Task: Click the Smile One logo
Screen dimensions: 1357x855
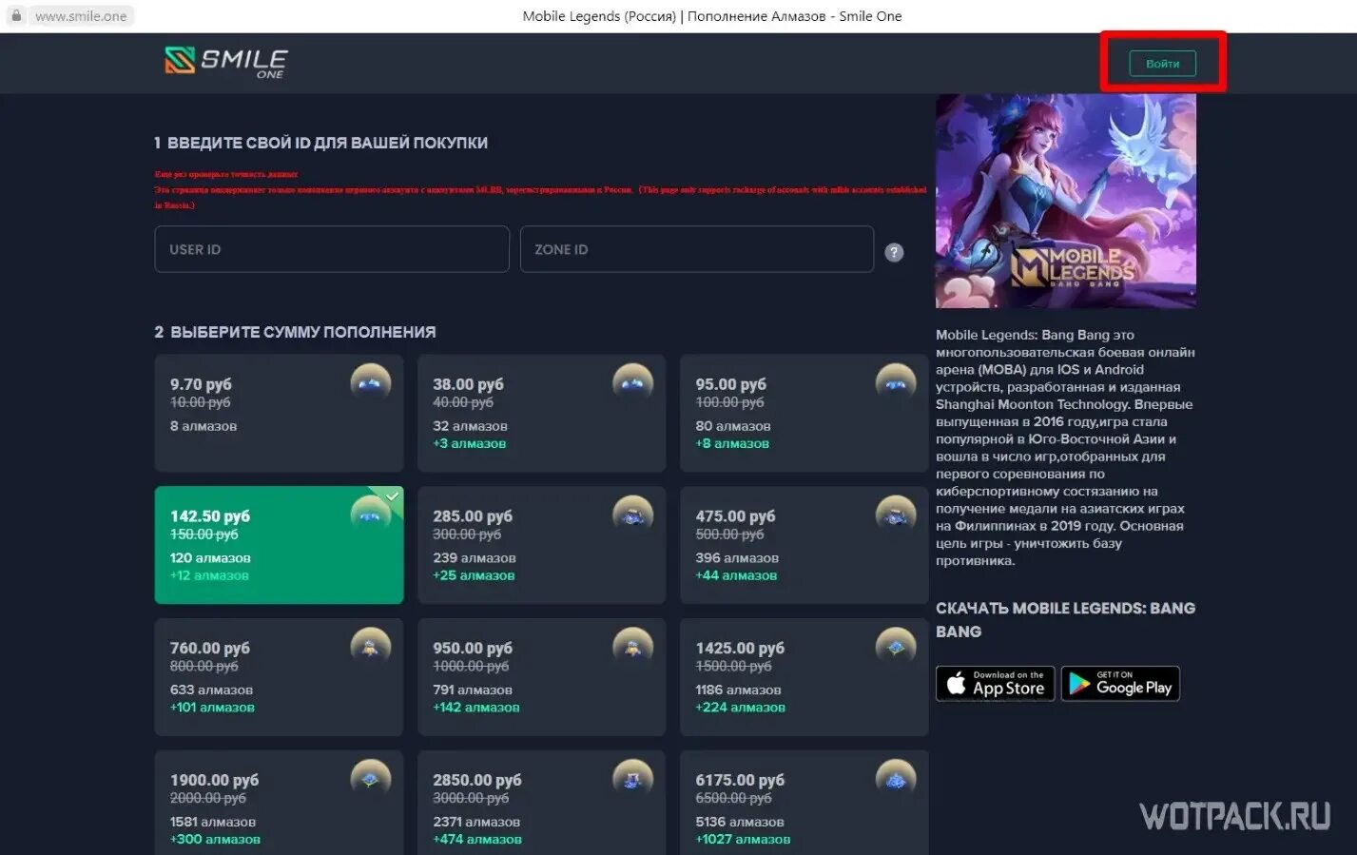Action: 225,62
